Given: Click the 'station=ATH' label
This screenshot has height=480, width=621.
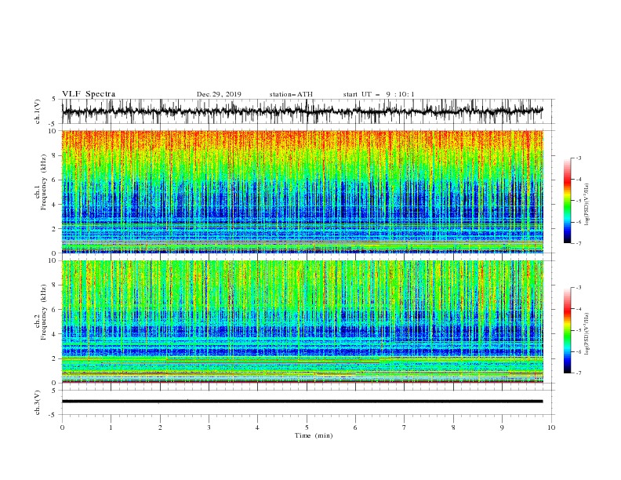Looking at the screenshot, I should [x=291, y=94].
